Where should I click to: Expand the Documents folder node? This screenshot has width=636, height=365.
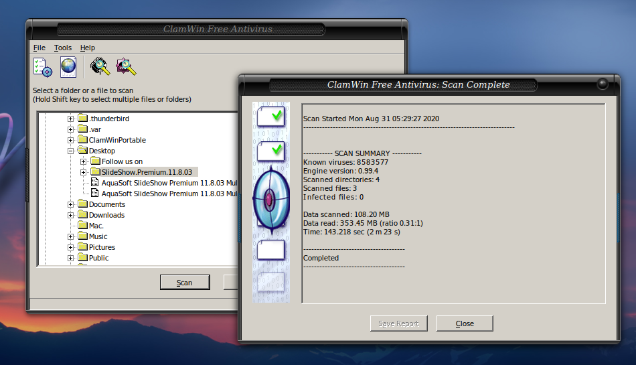click(x=70, y=204)
